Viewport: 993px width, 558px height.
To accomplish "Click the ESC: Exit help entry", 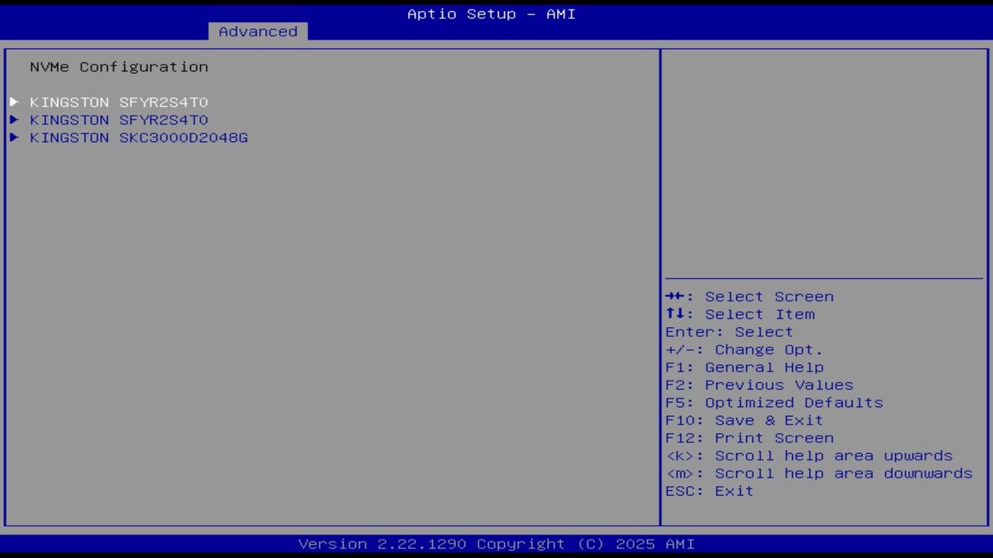I will pyautogui.click(x=708, y=491).
